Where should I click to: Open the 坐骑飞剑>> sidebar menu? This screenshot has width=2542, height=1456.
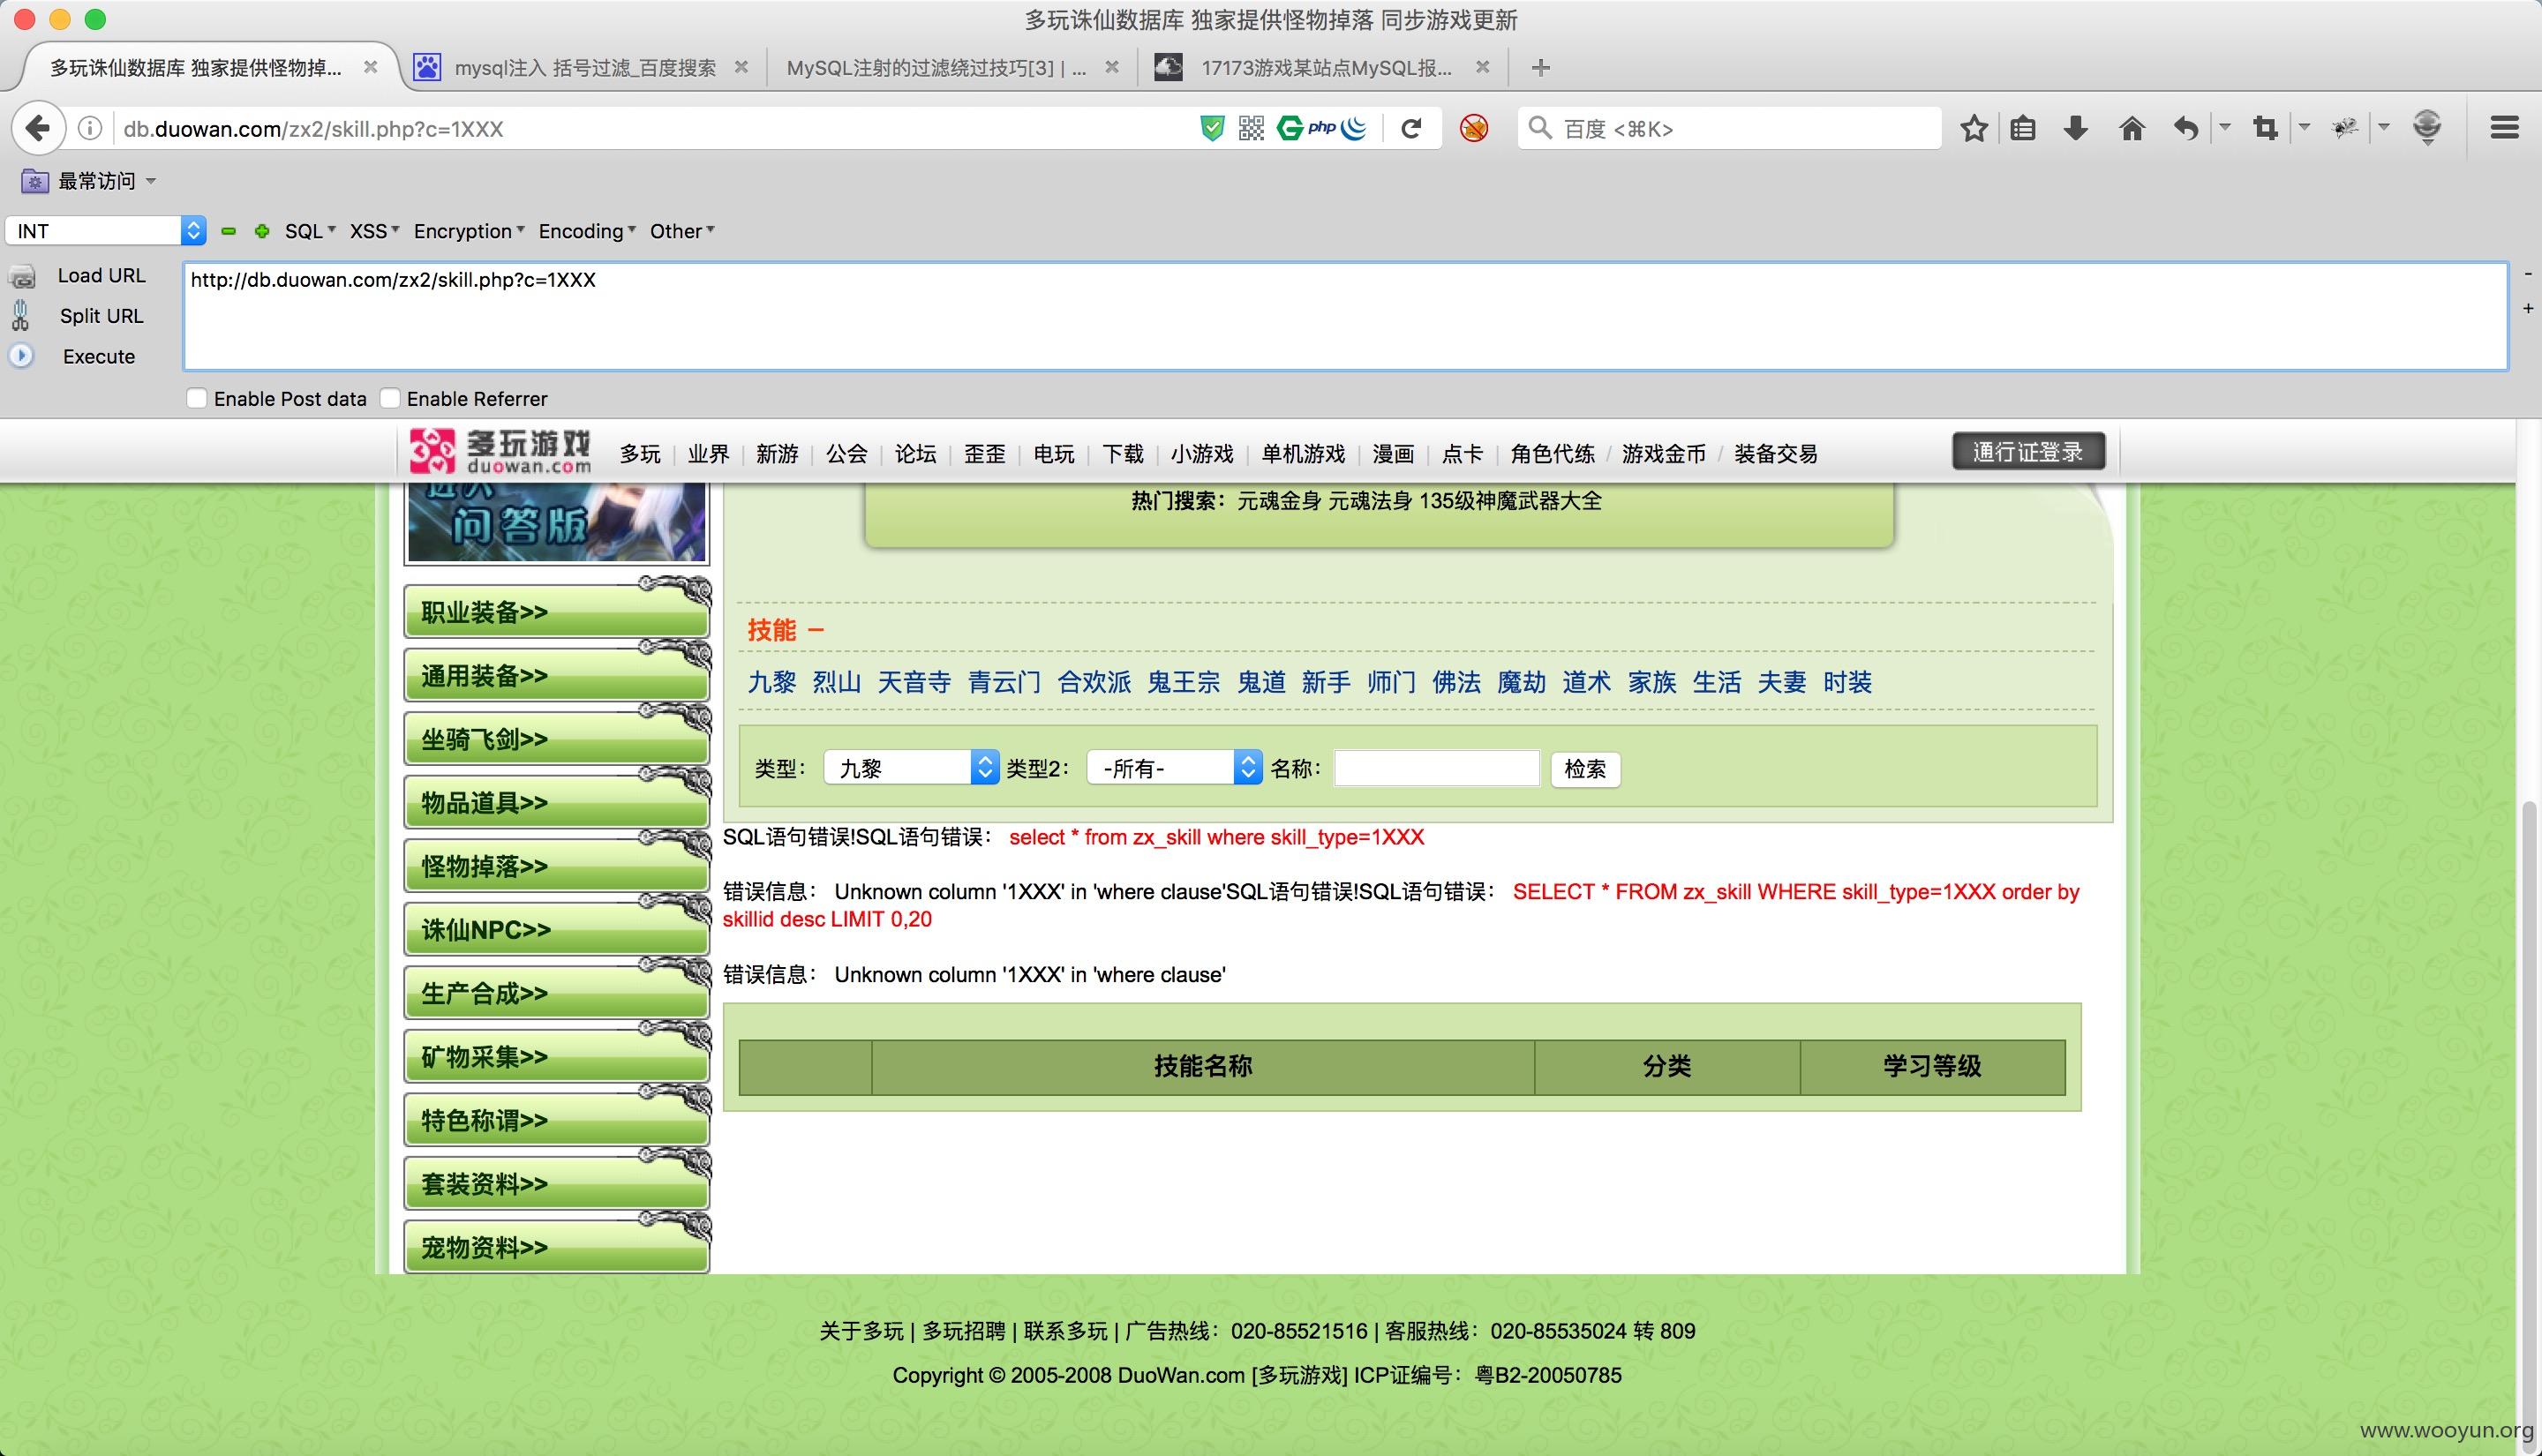[x=556, y=738]
